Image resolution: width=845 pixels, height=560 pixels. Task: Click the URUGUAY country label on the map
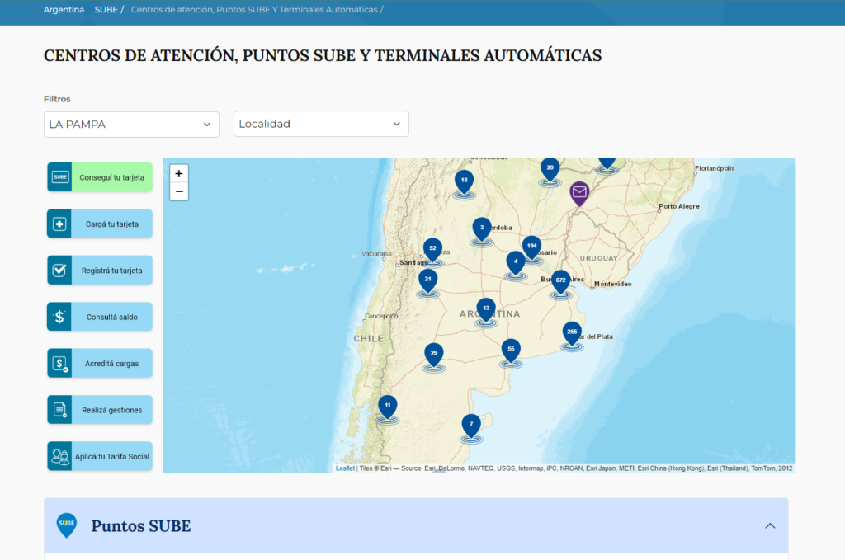(599, 258)
